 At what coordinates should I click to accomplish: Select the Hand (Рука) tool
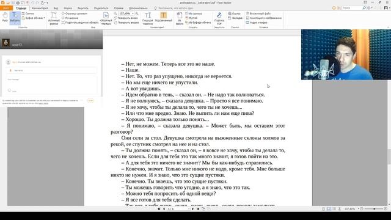pos(5,18)
